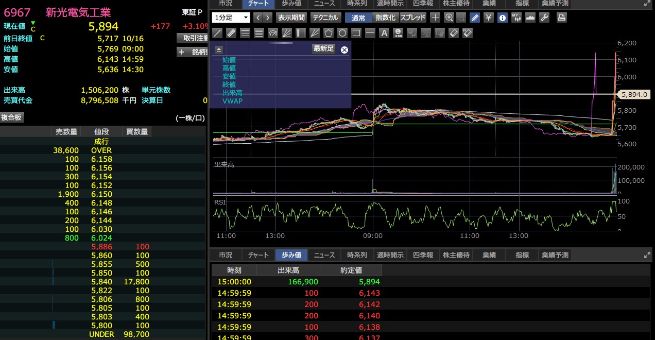This screenshot has height=340, width=655.
Task: Open the 市況 tab in the upper panel
Action: click(226, 3)
